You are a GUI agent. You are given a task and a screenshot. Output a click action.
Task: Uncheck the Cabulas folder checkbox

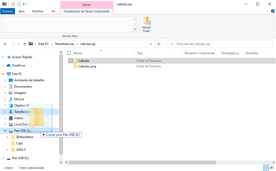[x=71, y=61]
